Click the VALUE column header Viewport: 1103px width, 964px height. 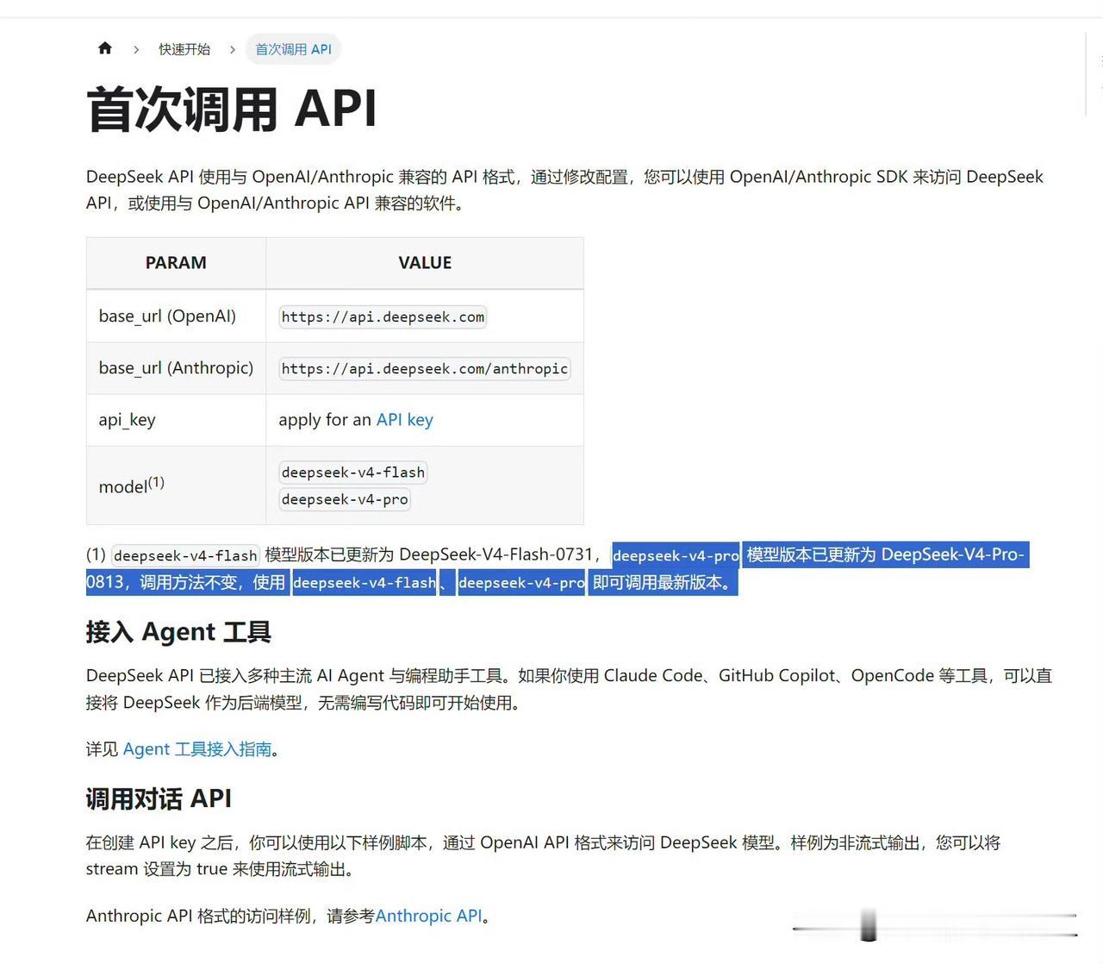point(425,263)
